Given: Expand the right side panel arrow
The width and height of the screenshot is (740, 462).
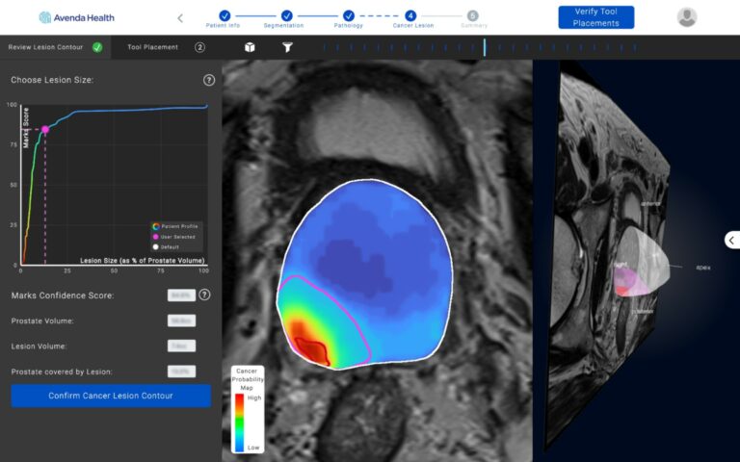Looking at the screenshot, I should coord(730,240).
